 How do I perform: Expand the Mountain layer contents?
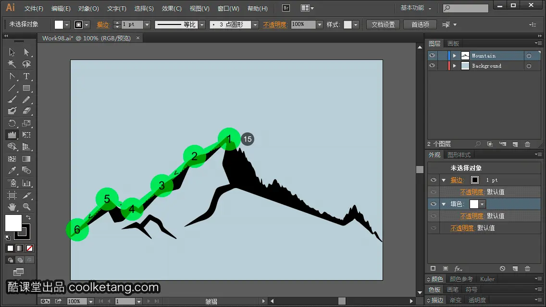tap(454, 56)
